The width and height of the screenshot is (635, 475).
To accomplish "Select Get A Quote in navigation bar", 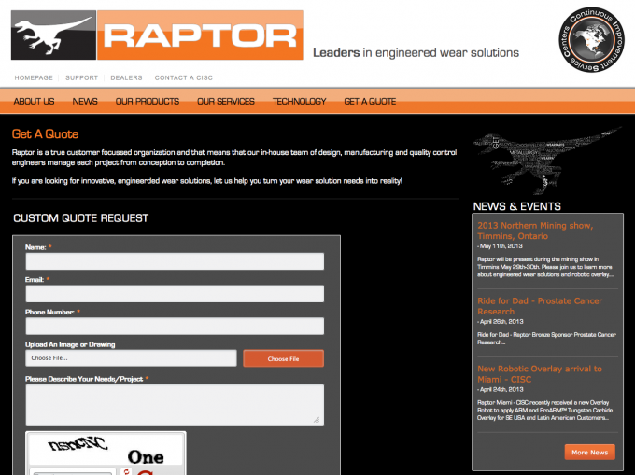I will point(370,101).
